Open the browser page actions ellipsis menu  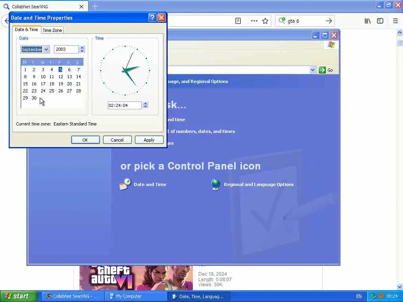tap(254, 21)
